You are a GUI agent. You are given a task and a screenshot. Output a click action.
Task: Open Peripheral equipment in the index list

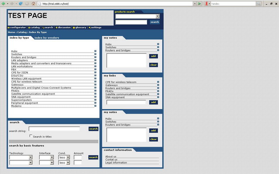tap(24, 103)
